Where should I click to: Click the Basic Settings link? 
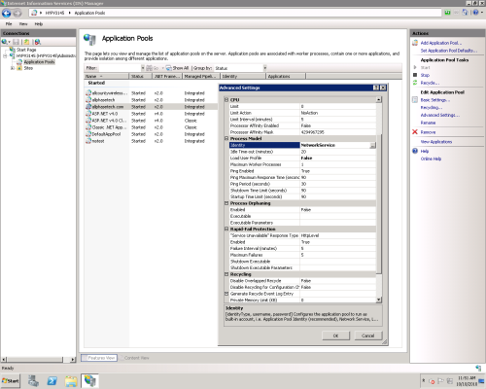pyautogui.click(x=435, y=100)
